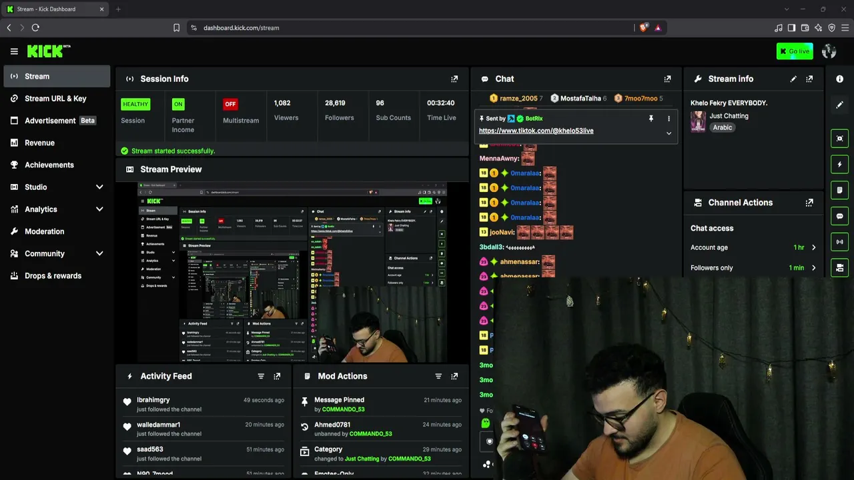This screenshot has width=854, height=480.
Task: Expand the Analytics sidebar section
Action: pos(99,209)
